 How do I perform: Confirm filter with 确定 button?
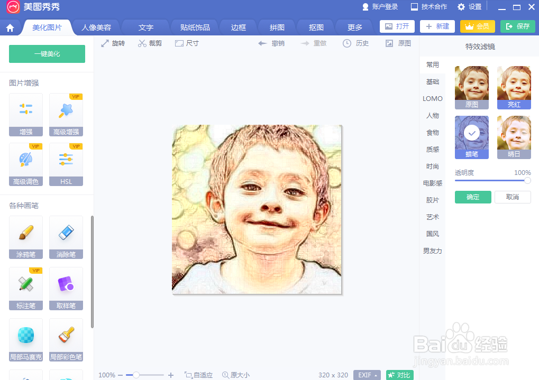click(473, 197)
